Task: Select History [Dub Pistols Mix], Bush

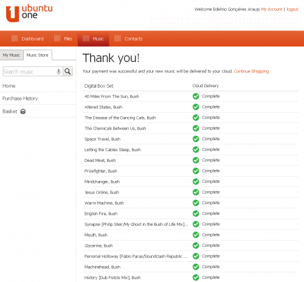Action: point(112,278)
